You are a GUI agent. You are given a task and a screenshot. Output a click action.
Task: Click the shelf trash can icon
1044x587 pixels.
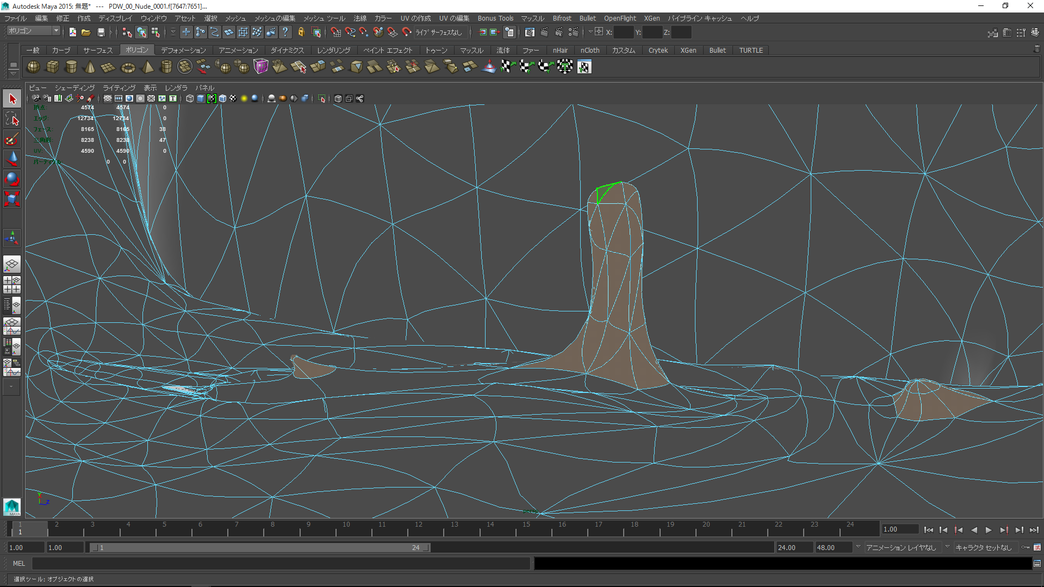coord(1036,49)
